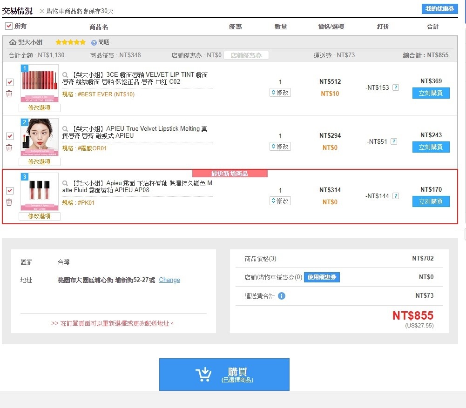Click the magnifier icon beside 3CE Velvet Lip Tint

65,75
